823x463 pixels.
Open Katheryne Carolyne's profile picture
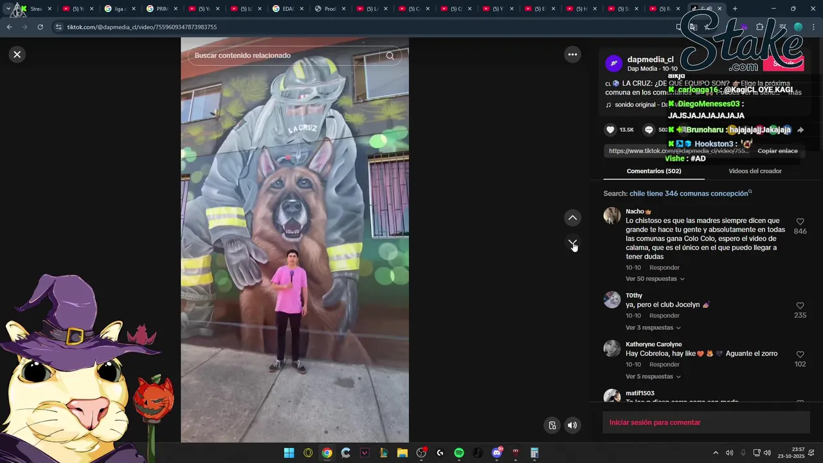click(x=612, y=349)
